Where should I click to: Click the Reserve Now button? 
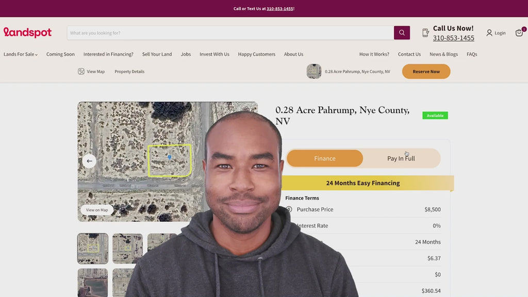pyautogui.click(x=426, y=71)
